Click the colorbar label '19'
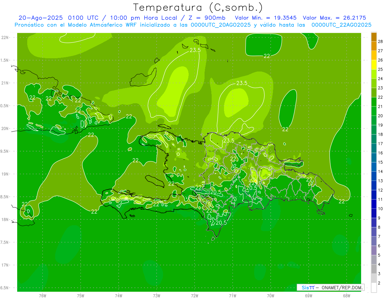This screenshot has width=389, height=300. coord(381,125)
